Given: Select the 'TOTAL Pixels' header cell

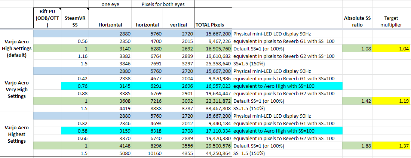Looking at the screenshot, I should pos(213,18).
